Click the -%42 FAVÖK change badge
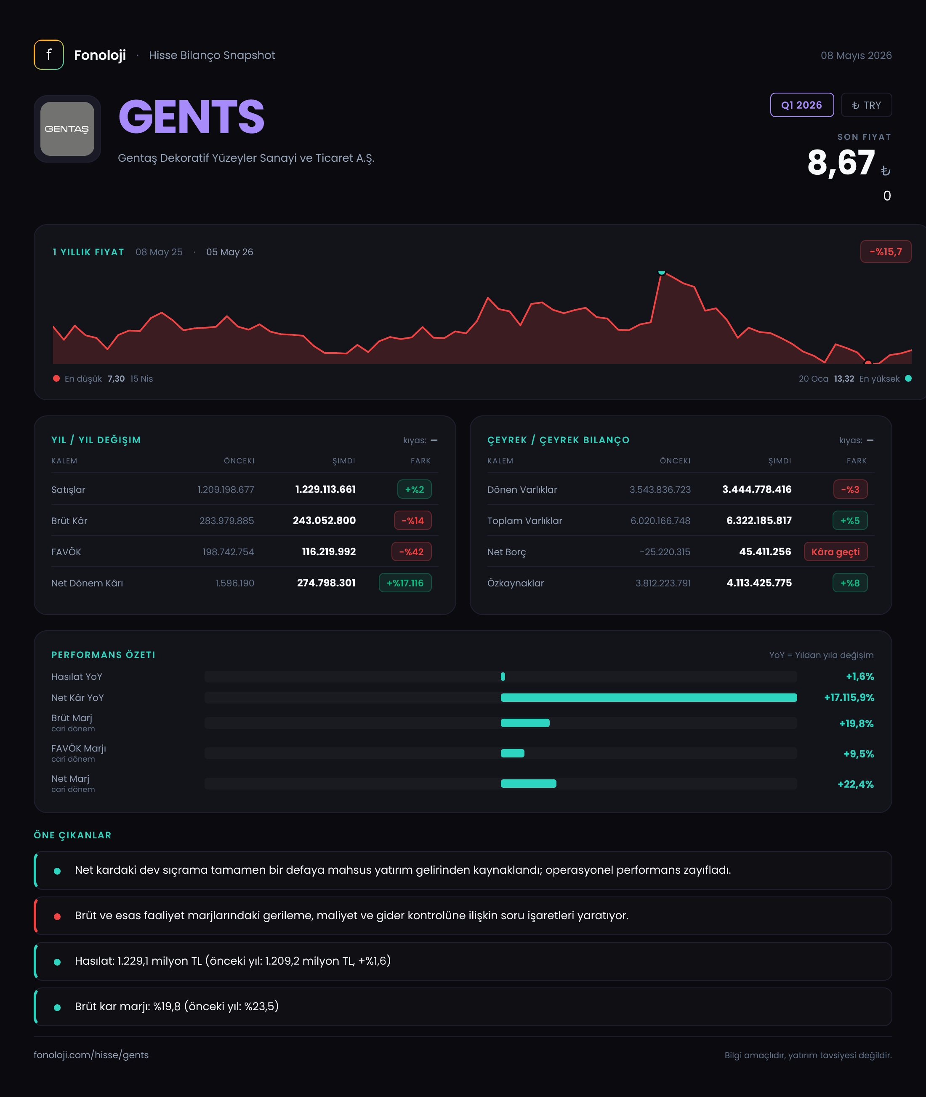The image size is (926, 1097). tap(412, 551)
